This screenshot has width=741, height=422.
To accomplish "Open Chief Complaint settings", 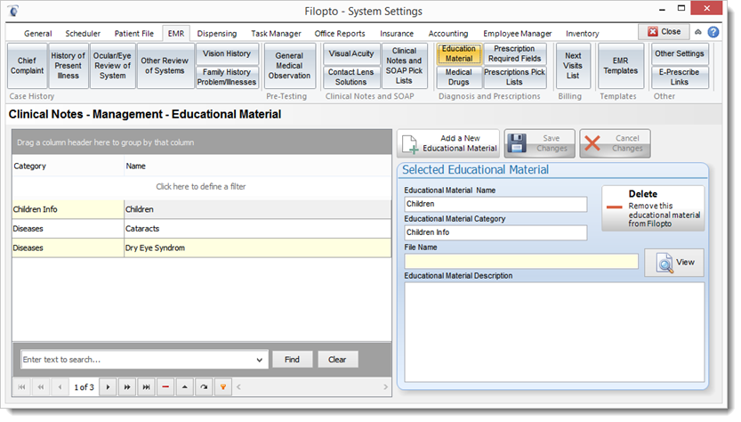I will pos(27,66).
